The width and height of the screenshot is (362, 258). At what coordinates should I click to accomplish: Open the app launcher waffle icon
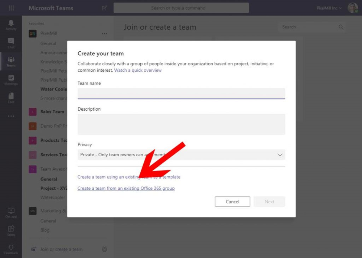click(11, 8)
